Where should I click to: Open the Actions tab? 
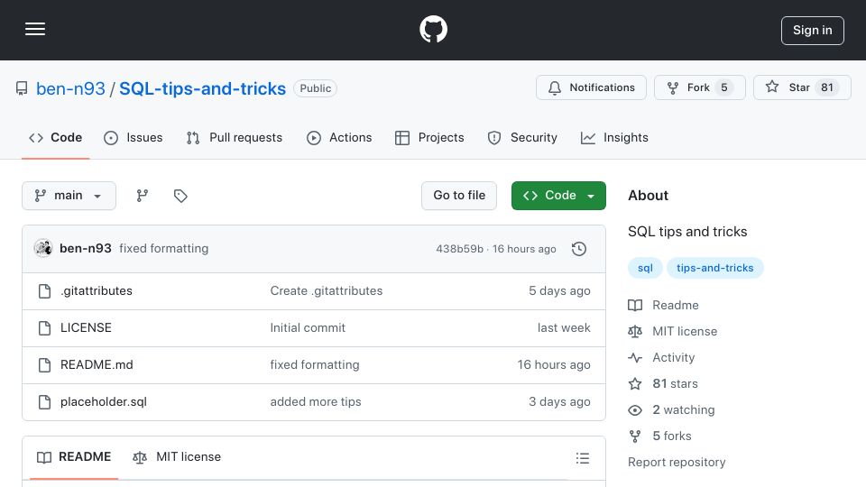(x=340, y=137)
